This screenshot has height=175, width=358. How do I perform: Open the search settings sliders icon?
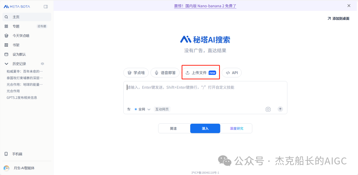129,109
